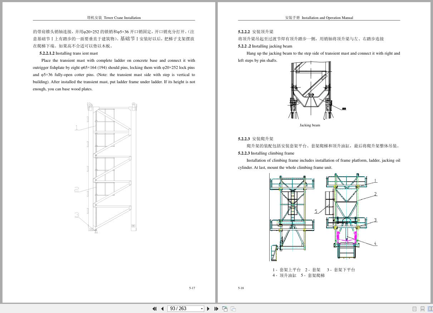
Task: Click the climbing frame diagram
Action: tap(324, 217)
